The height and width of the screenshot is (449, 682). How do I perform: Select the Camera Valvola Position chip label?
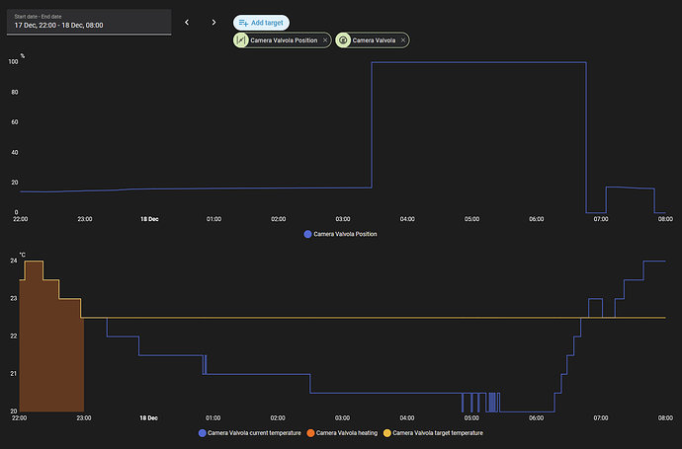coord(285,40)
